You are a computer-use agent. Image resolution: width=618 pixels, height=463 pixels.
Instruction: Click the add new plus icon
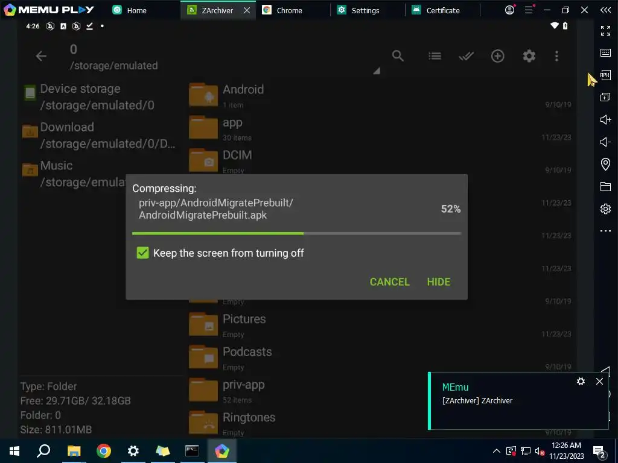pyautogui.click(x=497, y=56)
